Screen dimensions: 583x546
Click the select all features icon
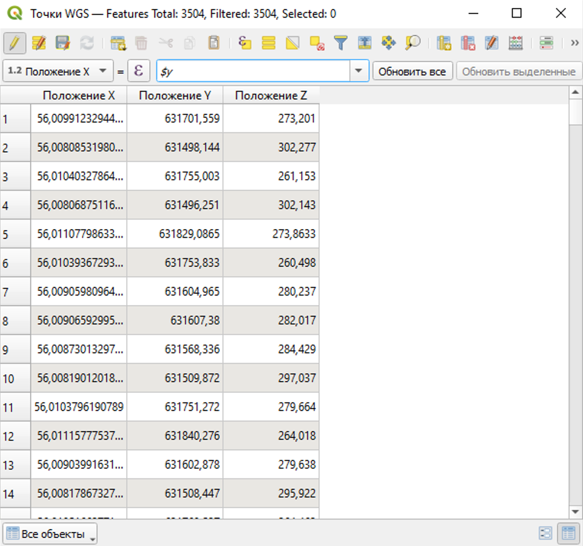point(268,43)
